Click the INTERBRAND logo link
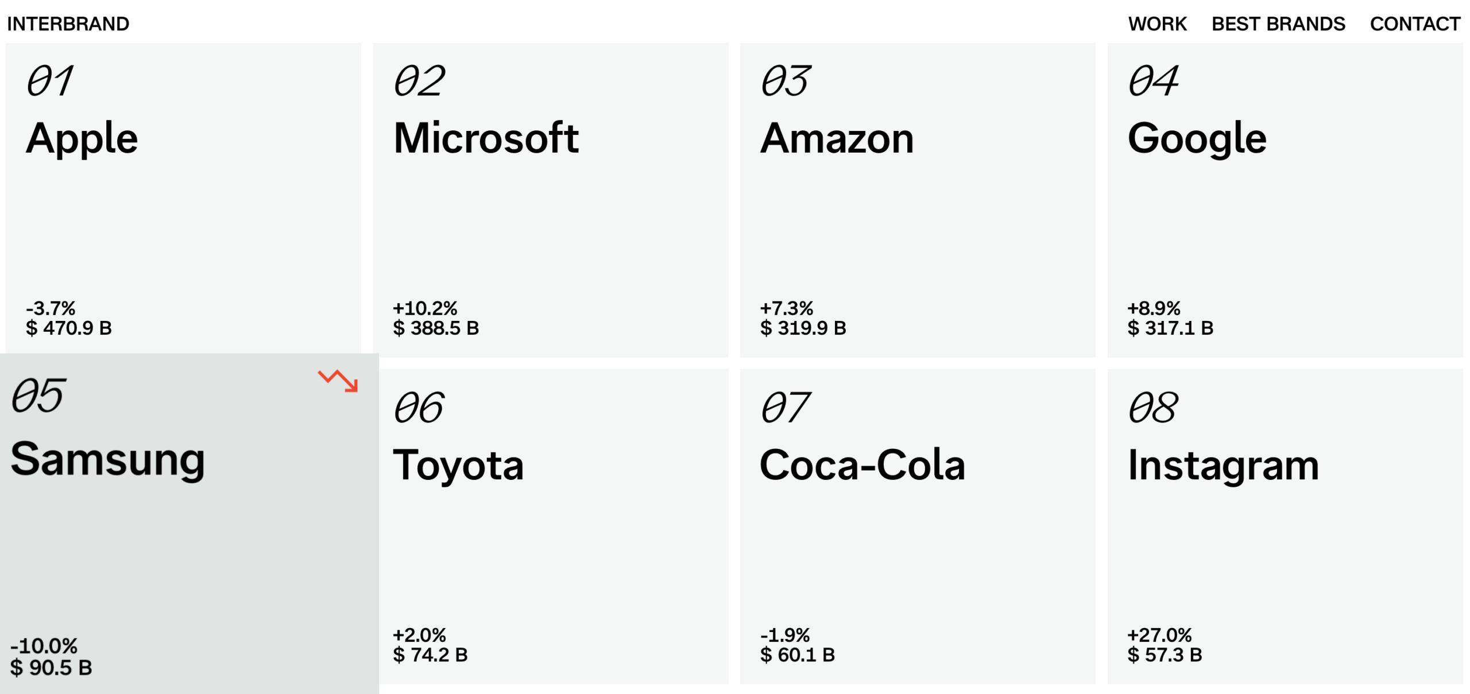This screenshot has height=694, width=1470. click(68, 24)
